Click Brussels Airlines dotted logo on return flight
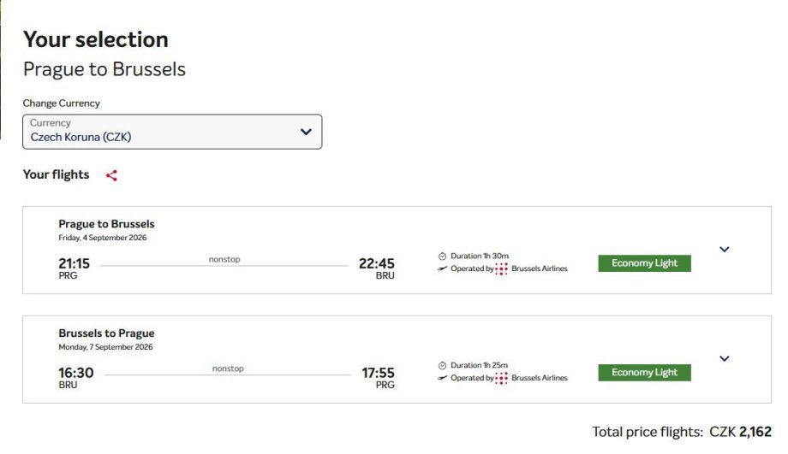Viewport: 788px width, 454px height. click(x=502, y=378)
